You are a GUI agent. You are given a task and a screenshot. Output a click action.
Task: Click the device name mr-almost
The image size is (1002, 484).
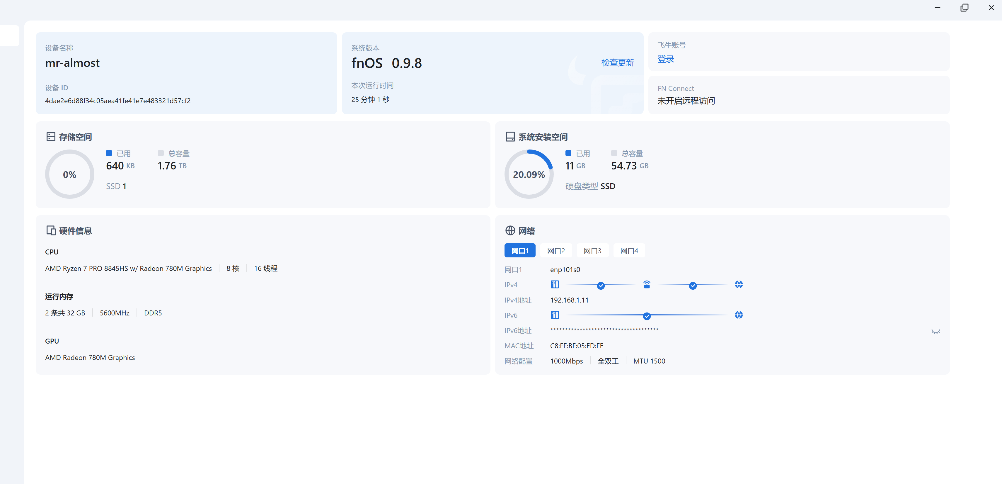72,63
